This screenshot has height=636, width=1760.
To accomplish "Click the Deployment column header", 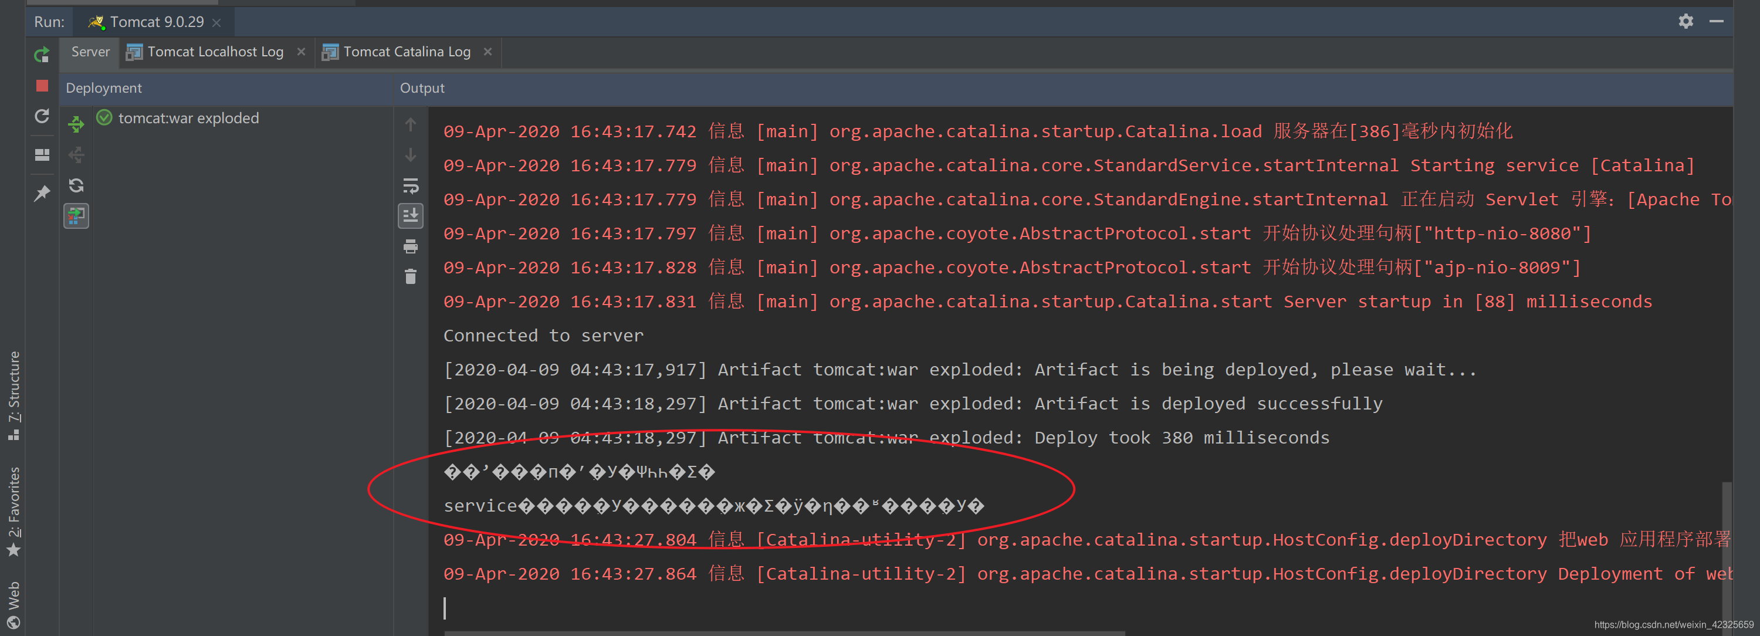I will click(104, 88).
